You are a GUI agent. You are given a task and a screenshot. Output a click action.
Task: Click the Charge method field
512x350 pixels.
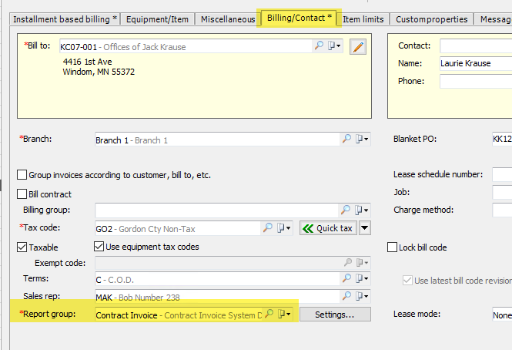pyautogui.click(x=502, y=210)
